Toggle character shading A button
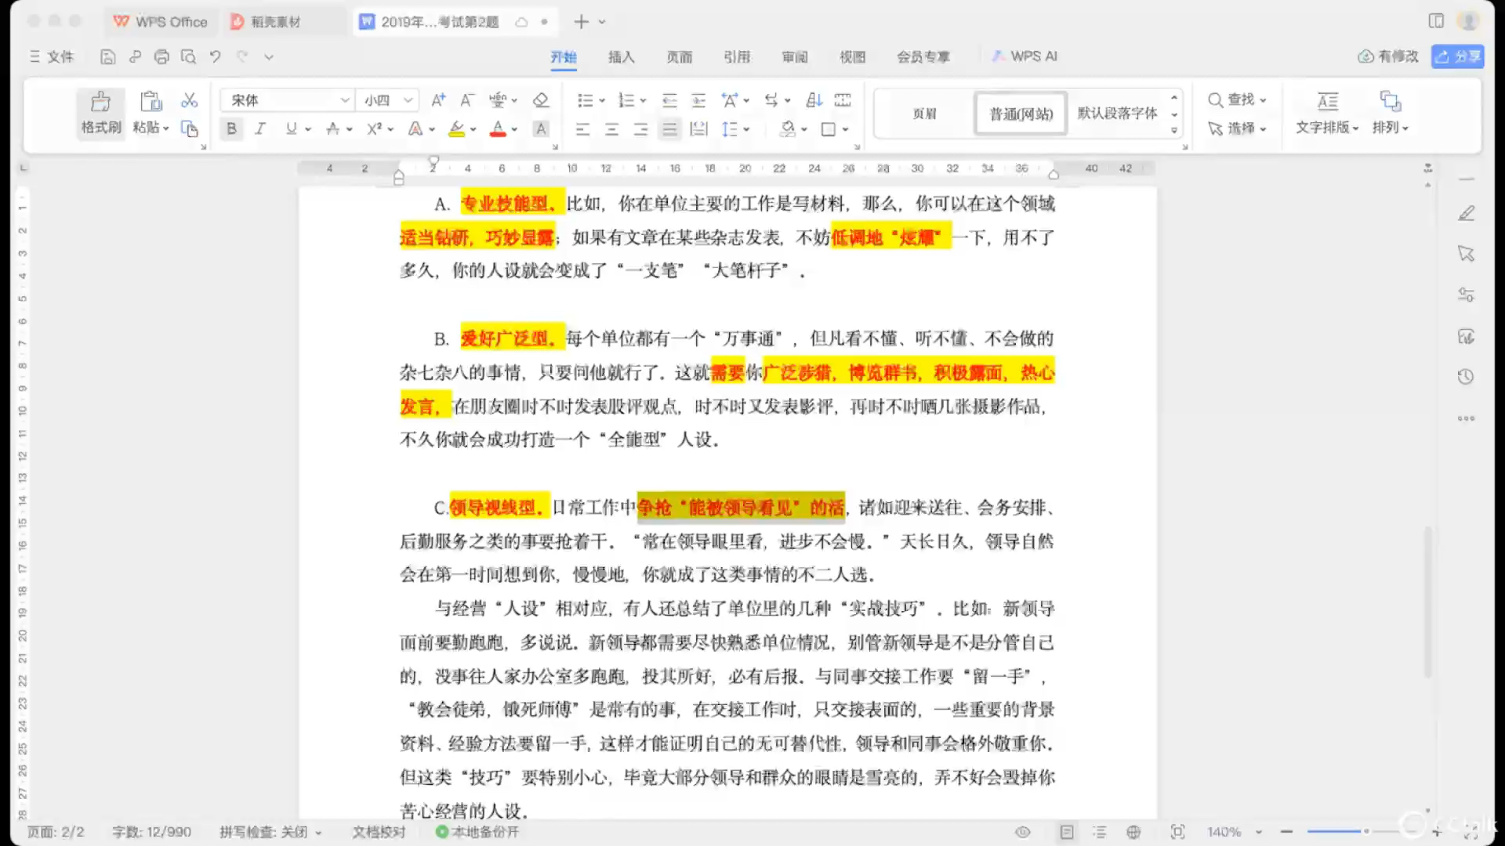This screenshot has width=1505, height=846. [x=541, y=128]
